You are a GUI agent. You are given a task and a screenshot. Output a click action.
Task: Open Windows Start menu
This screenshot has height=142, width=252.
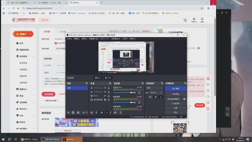point(3,139)
